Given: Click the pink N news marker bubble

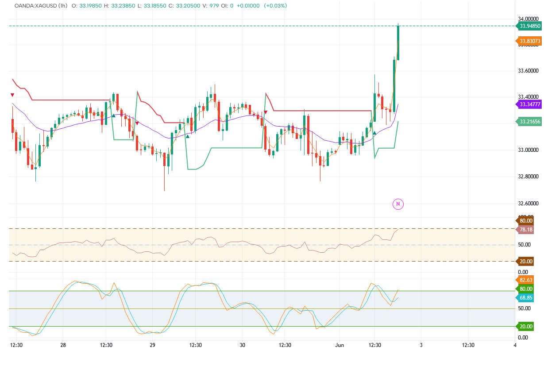Looking at the screenshot, I should coord(398,204).
